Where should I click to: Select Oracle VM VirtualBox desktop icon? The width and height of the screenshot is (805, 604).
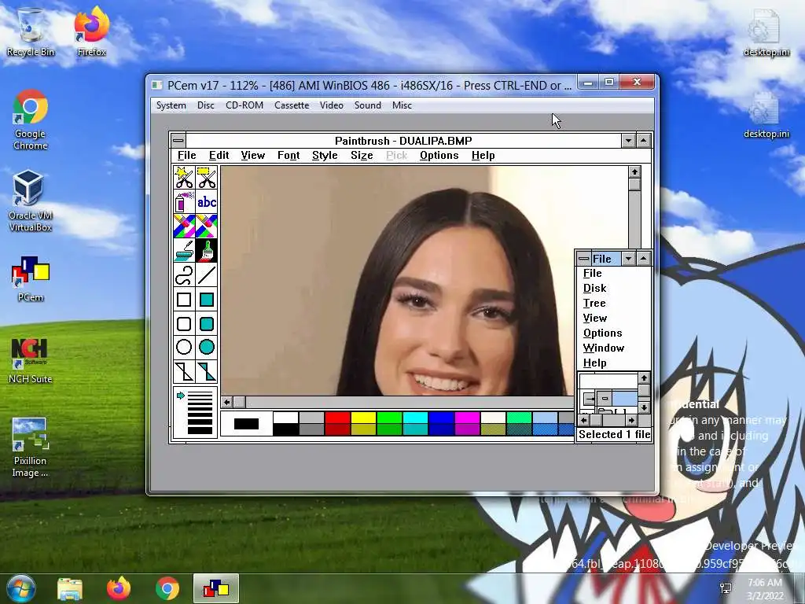point(31,201)
